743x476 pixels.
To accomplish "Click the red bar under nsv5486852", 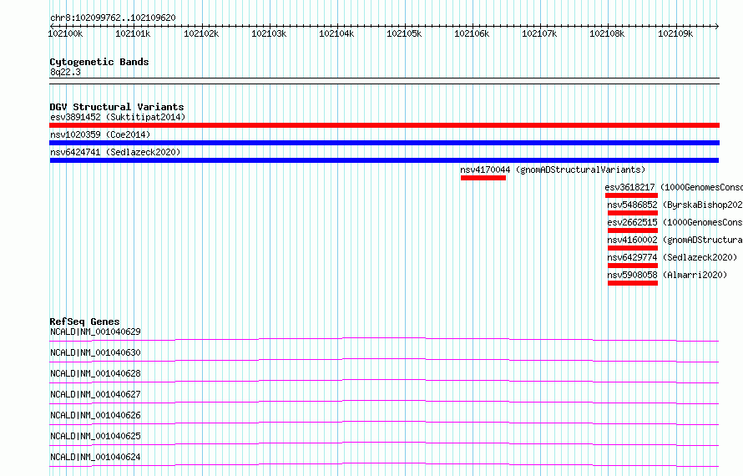I will click(x=633, y=213).
